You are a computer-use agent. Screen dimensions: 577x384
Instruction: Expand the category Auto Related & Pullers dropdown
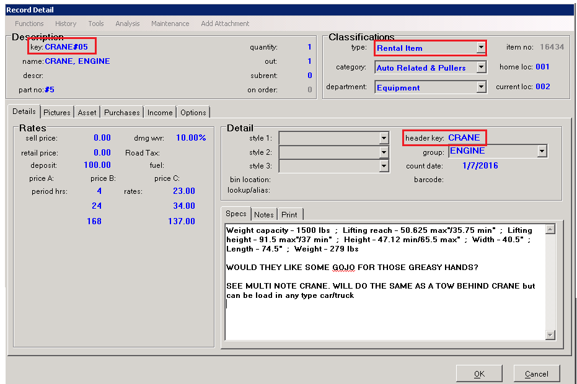click(x=481, y=68)
